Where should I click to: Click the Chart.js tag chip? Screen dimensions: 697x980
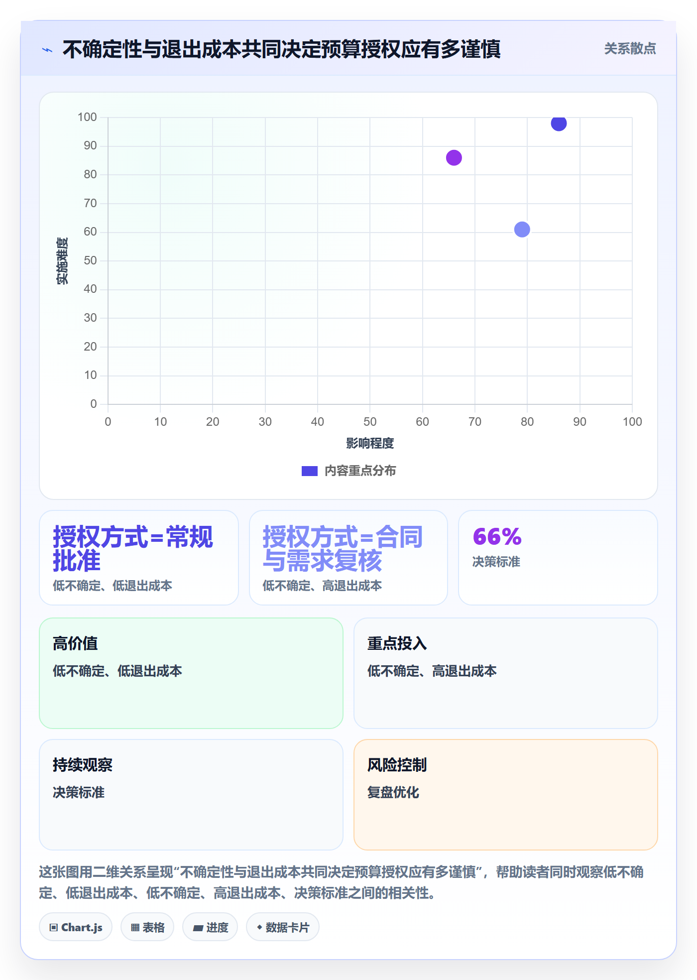[x=76, y=927]
